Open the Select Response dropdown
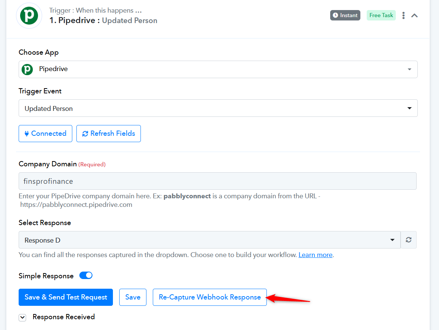The image size is (439, 330). (209, 240)
